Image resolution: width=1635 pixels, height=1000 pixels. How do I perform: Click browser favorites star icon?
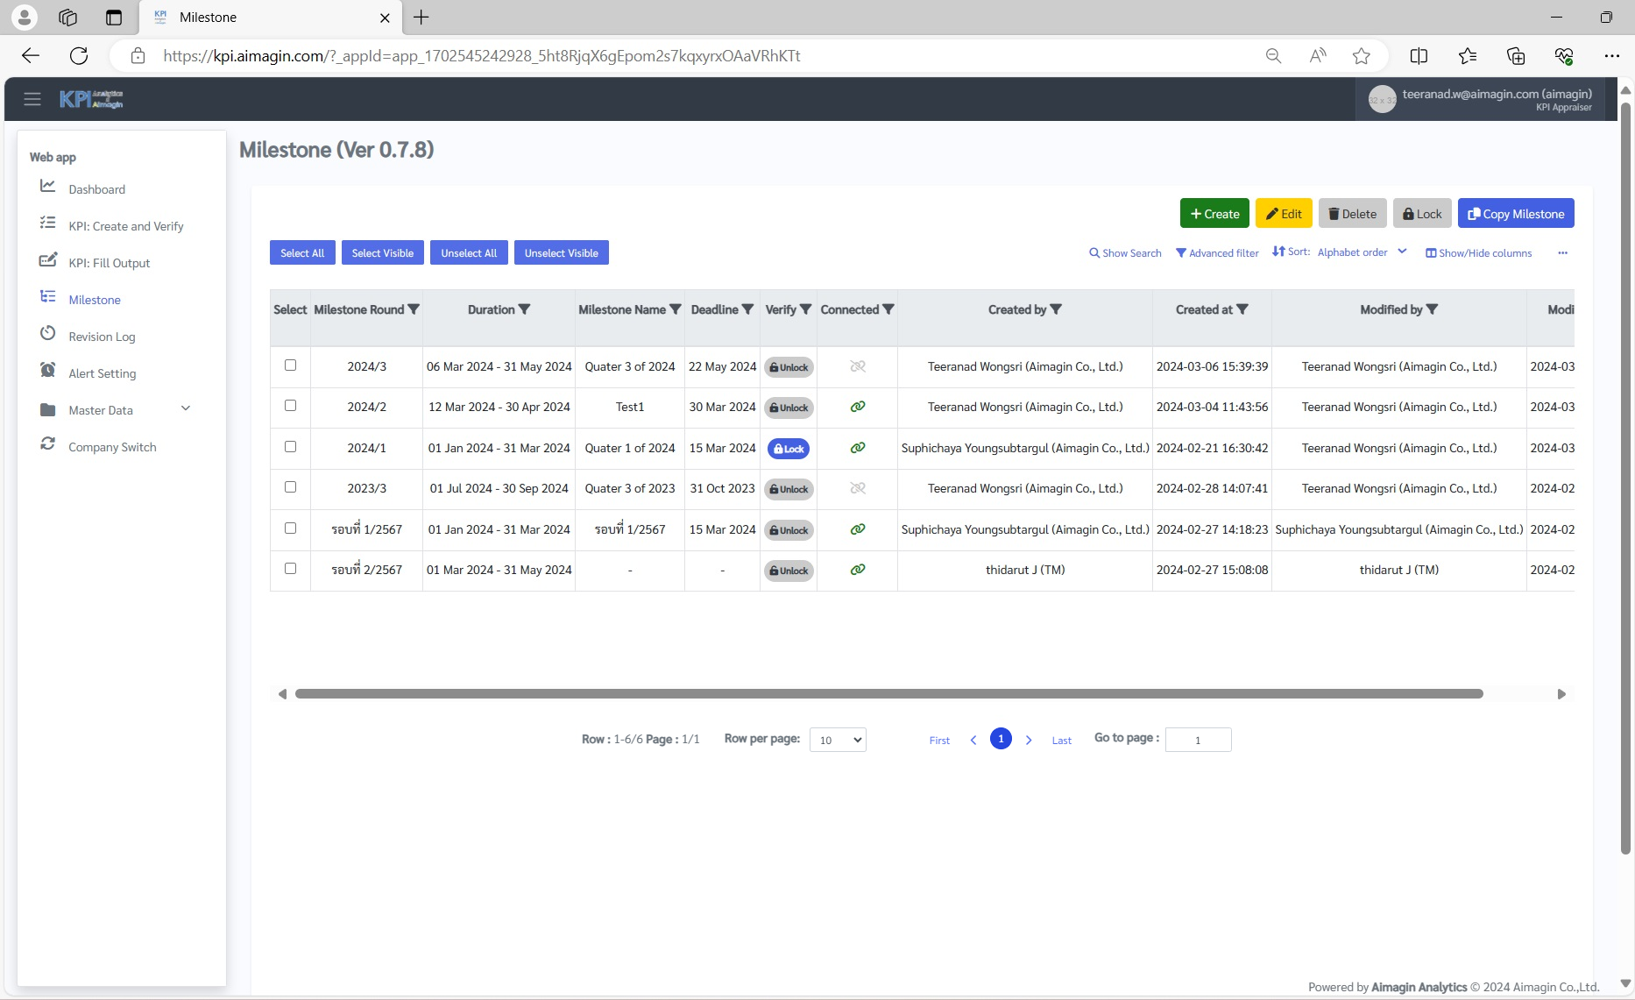tap(1361, 56)
